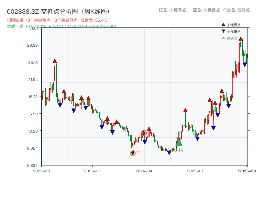275x206 pixels.
Task: Click the 关键高点 label in chart legend
Action: click(x=234, y=25)
